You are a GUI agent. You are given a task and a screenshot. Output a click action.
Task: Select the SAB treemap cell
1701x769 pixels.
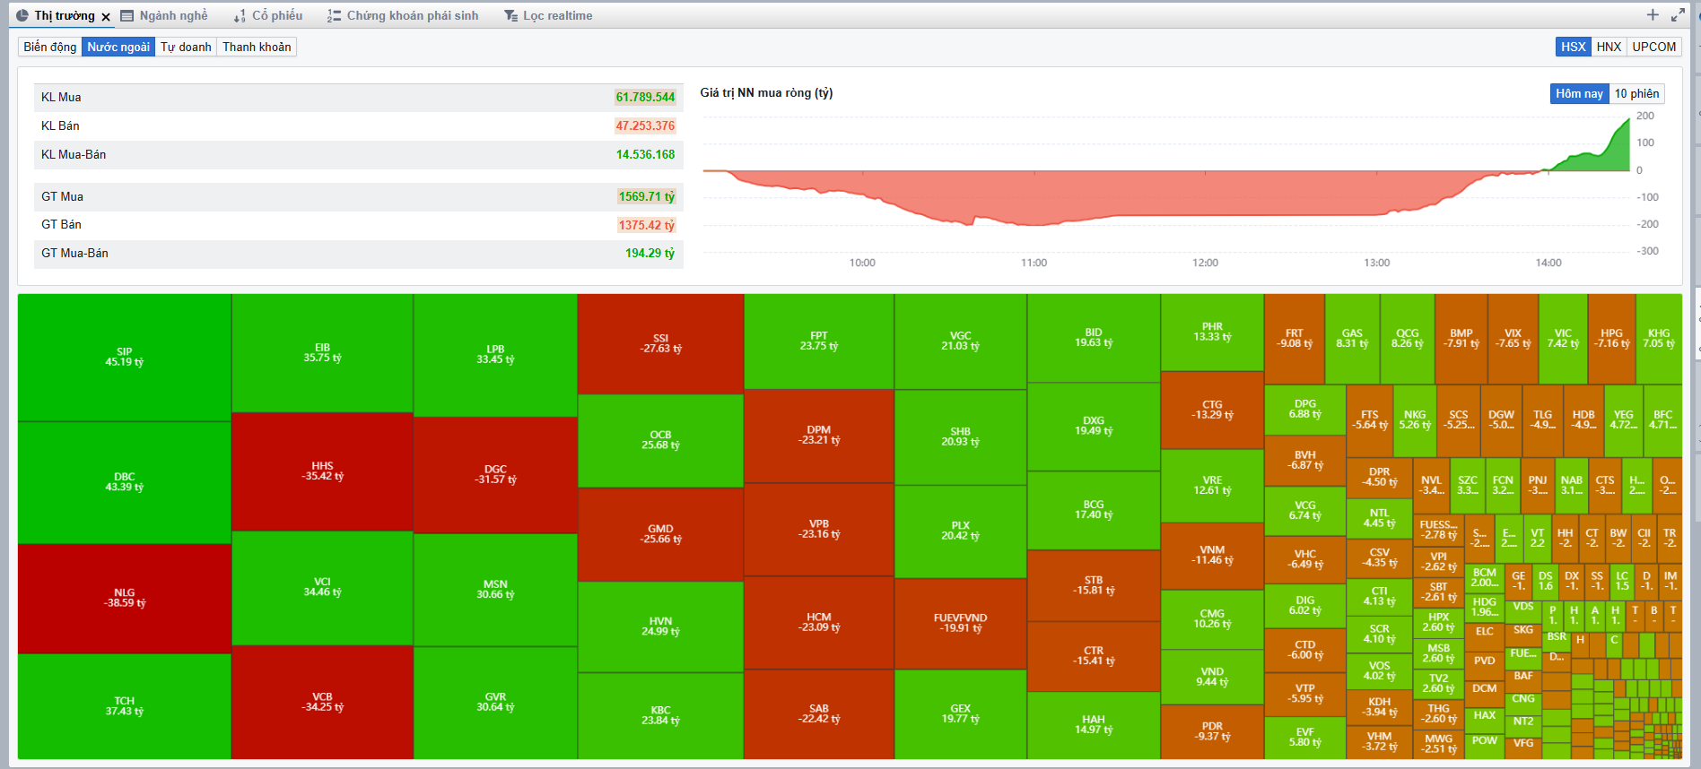coord(819,714)
